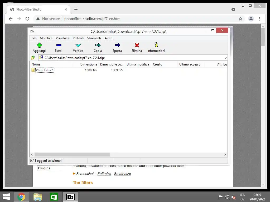Open the Preferiti menu
The height and width of the screenshot is (202, 270).
78,38
